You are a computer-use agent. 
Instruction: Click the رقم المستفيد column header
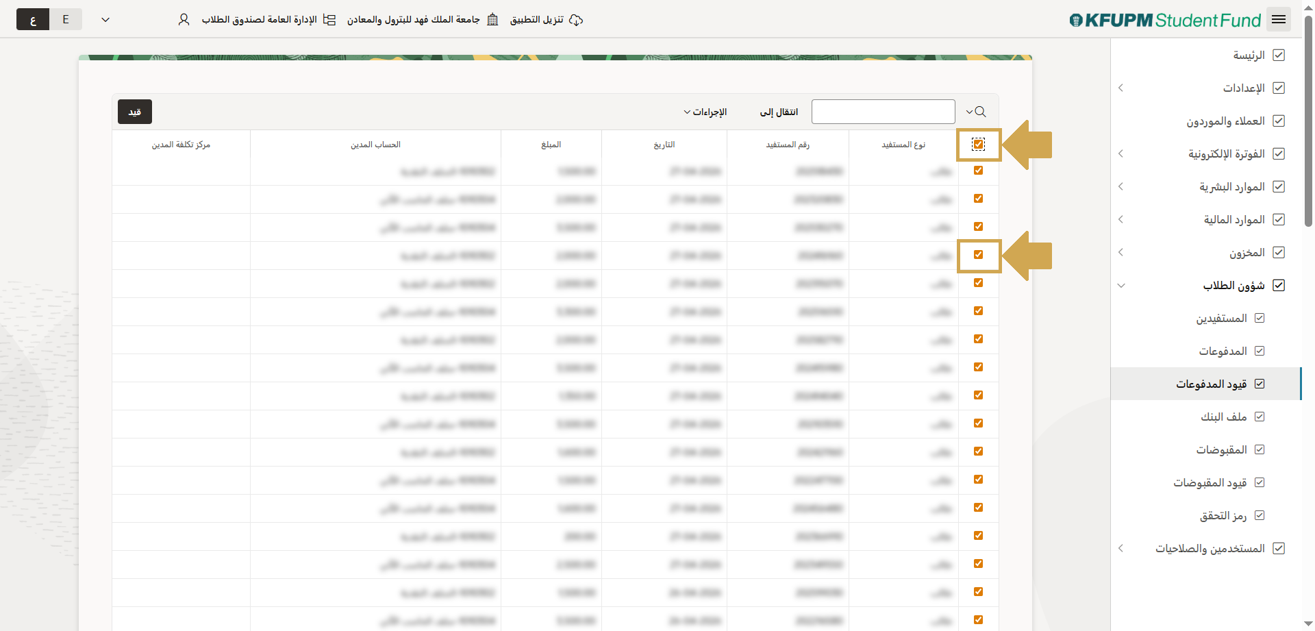(788, 145)
